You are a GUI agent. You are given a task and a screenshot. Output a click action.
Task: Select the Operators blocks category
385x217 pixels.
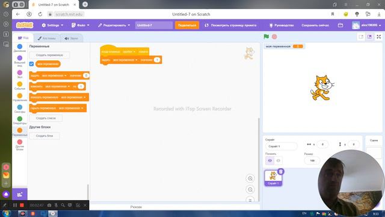(x=20, y=120)
